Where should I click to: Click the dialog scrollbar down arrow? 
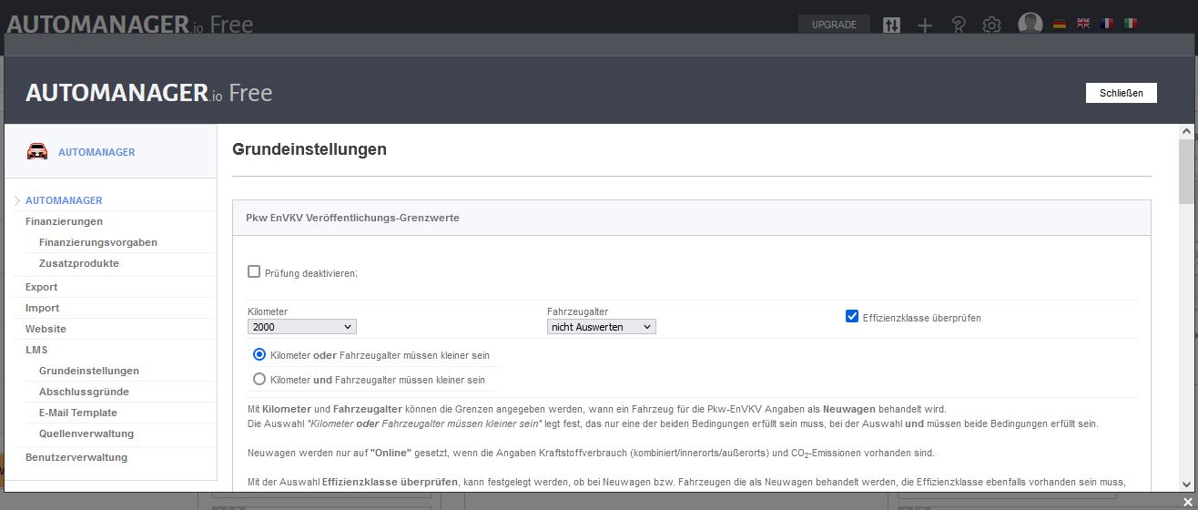click(1185, 484)
